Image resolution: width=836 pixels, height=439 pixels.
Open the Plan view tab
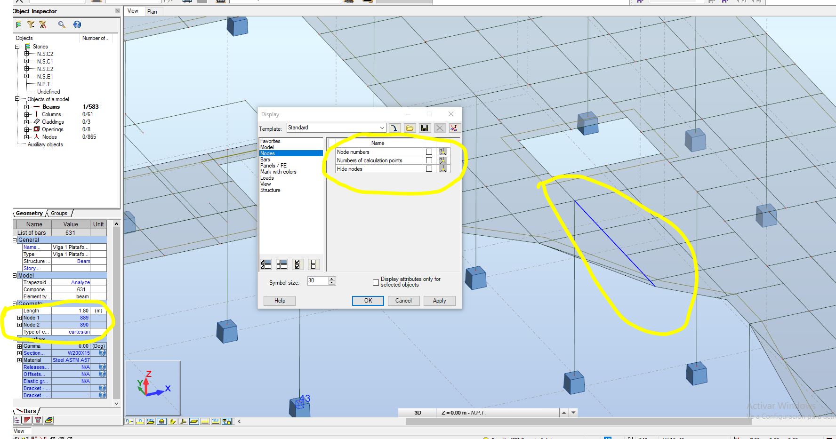(x=152, y=12)
